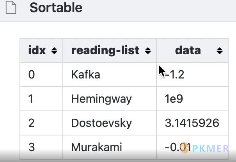
Task: Sort table by idx column arrows
Action: [x=54, y=51]
